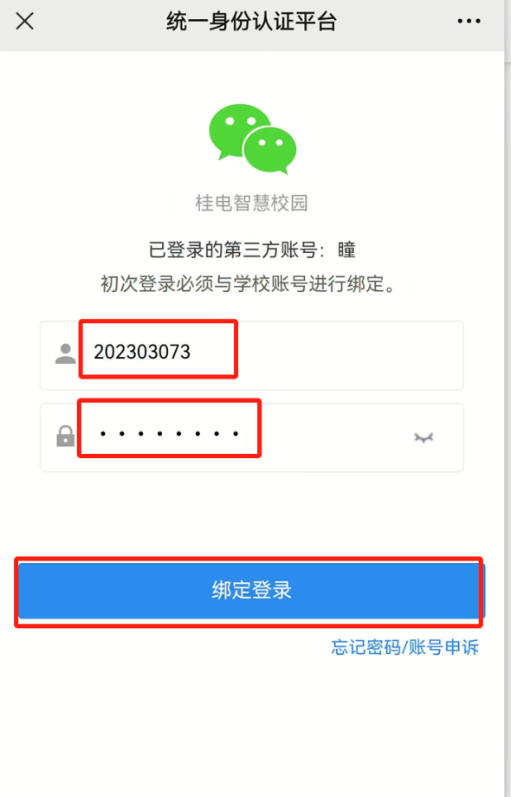Image resolution: width=511 pixels, height=797 pixels.
Task: Click the empty space right of the 202303073 number
Action: pos(349,355)
